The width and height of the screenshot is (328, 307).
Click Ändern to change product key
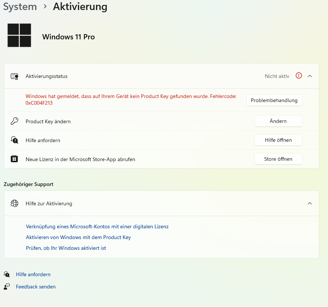point(278,121)
